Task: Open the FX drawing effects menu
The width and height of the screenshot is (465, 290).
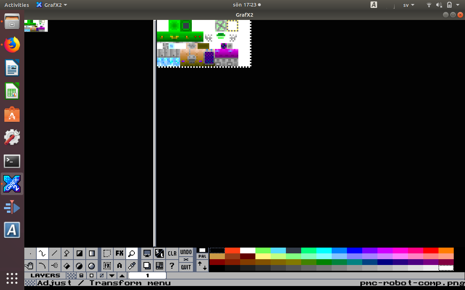Action: click(119, 253)
